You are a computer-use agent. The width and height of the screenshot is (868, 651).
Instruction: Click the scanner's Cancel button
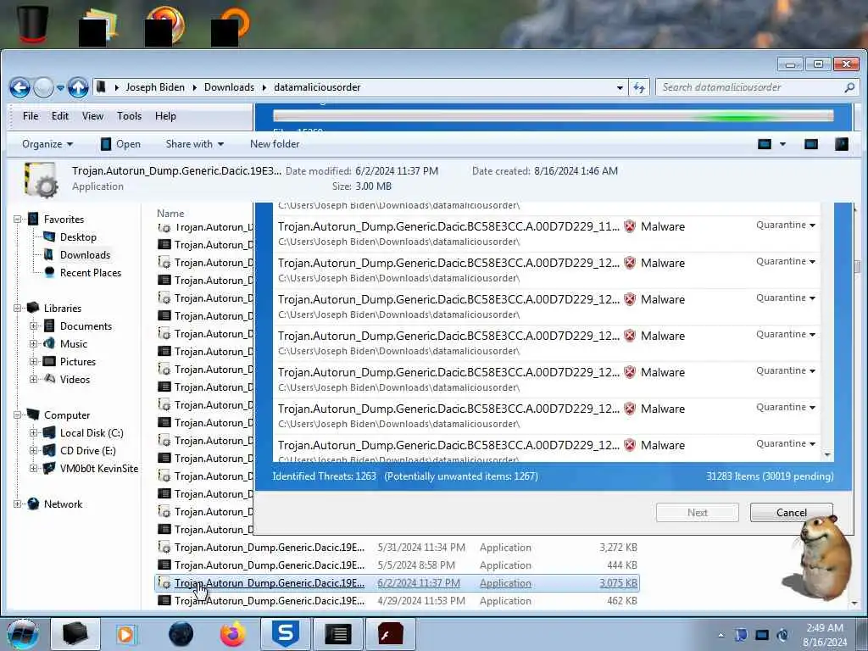(792, 513)
